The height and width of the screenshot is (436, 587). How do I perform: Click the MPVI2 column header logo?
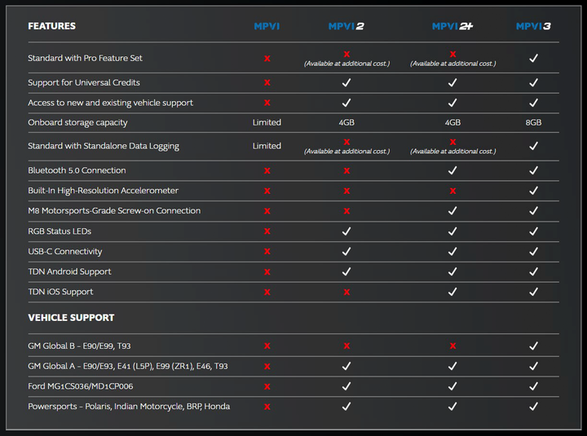pos(346,26)
